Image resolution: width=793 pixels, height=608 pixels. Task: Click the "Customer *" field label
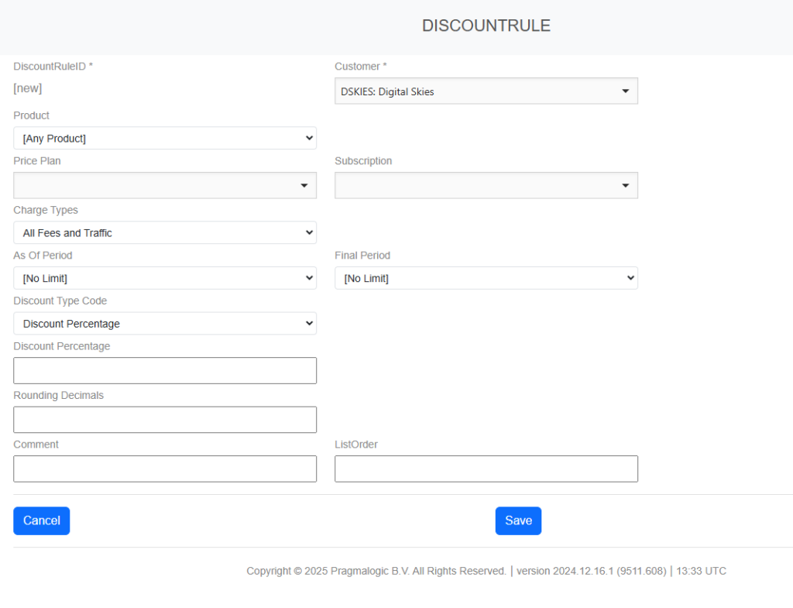point(360,67)
